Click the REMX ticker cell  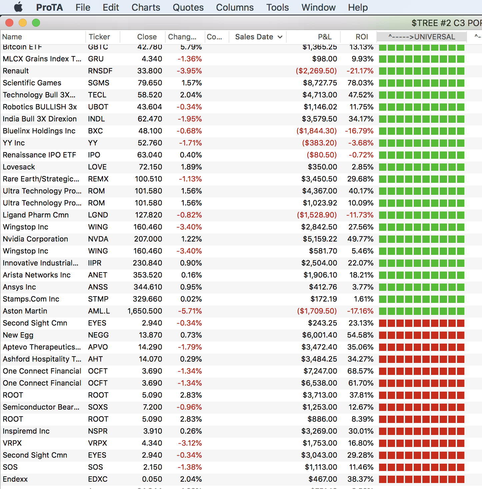pyautogui.click(x=98, y=179)
